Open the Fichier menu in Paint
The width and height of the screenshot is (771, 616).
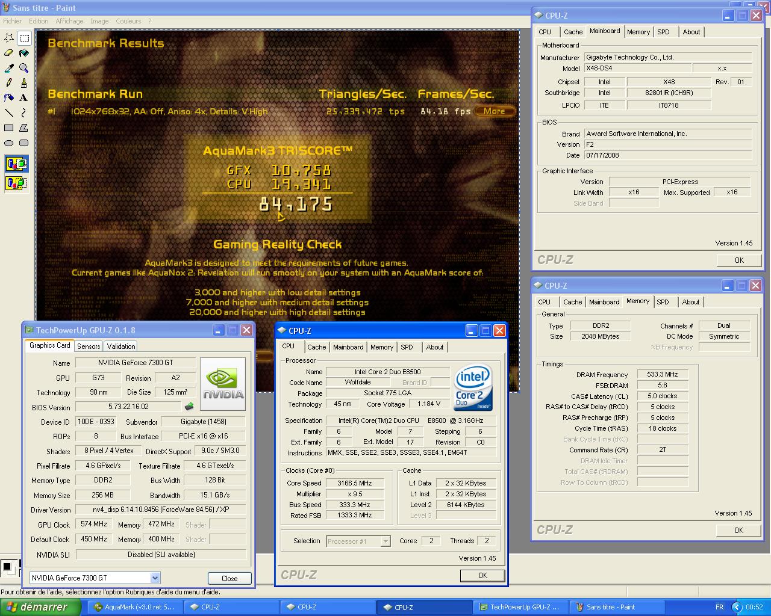13,21
